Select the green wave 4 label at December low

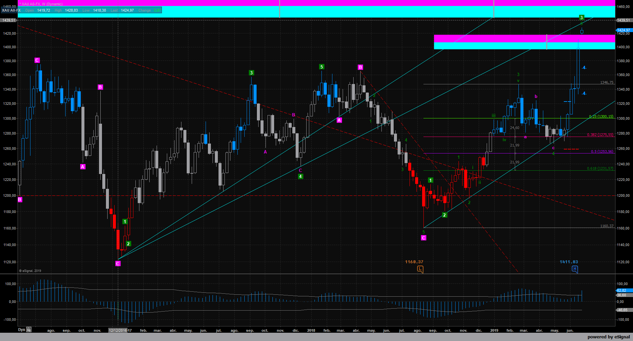point(300,176)
